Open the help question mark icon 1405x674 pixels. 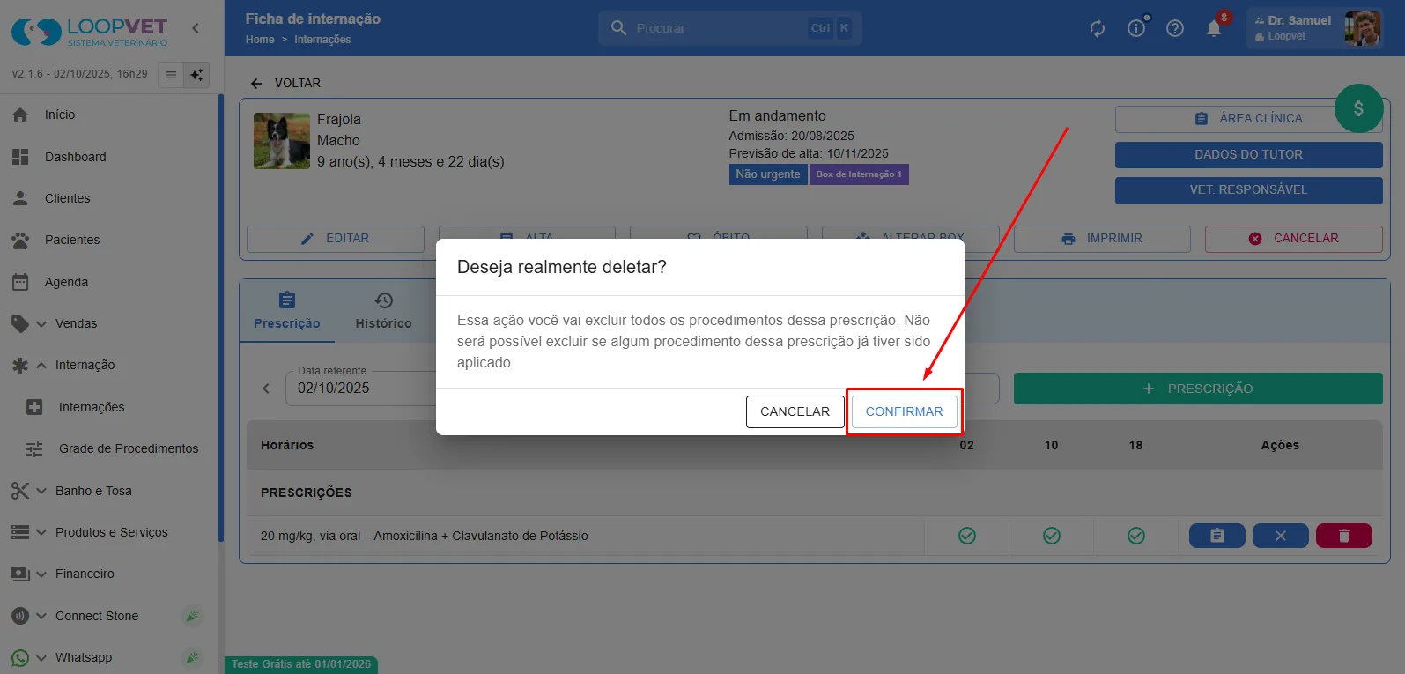pos(1174,28)
